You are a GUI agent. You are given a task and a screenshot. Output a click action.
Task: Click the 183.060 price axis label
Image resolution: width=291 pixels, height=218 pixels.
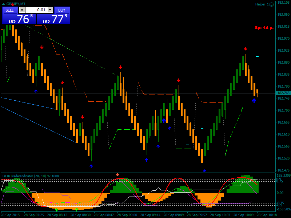[283, 15]
